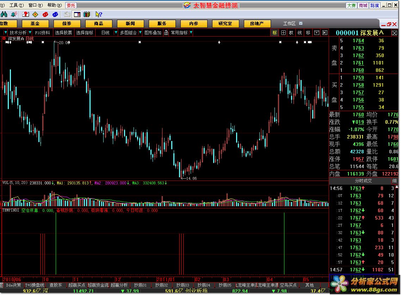
Task: Open the 债券 category
Action: click(67, 24)
